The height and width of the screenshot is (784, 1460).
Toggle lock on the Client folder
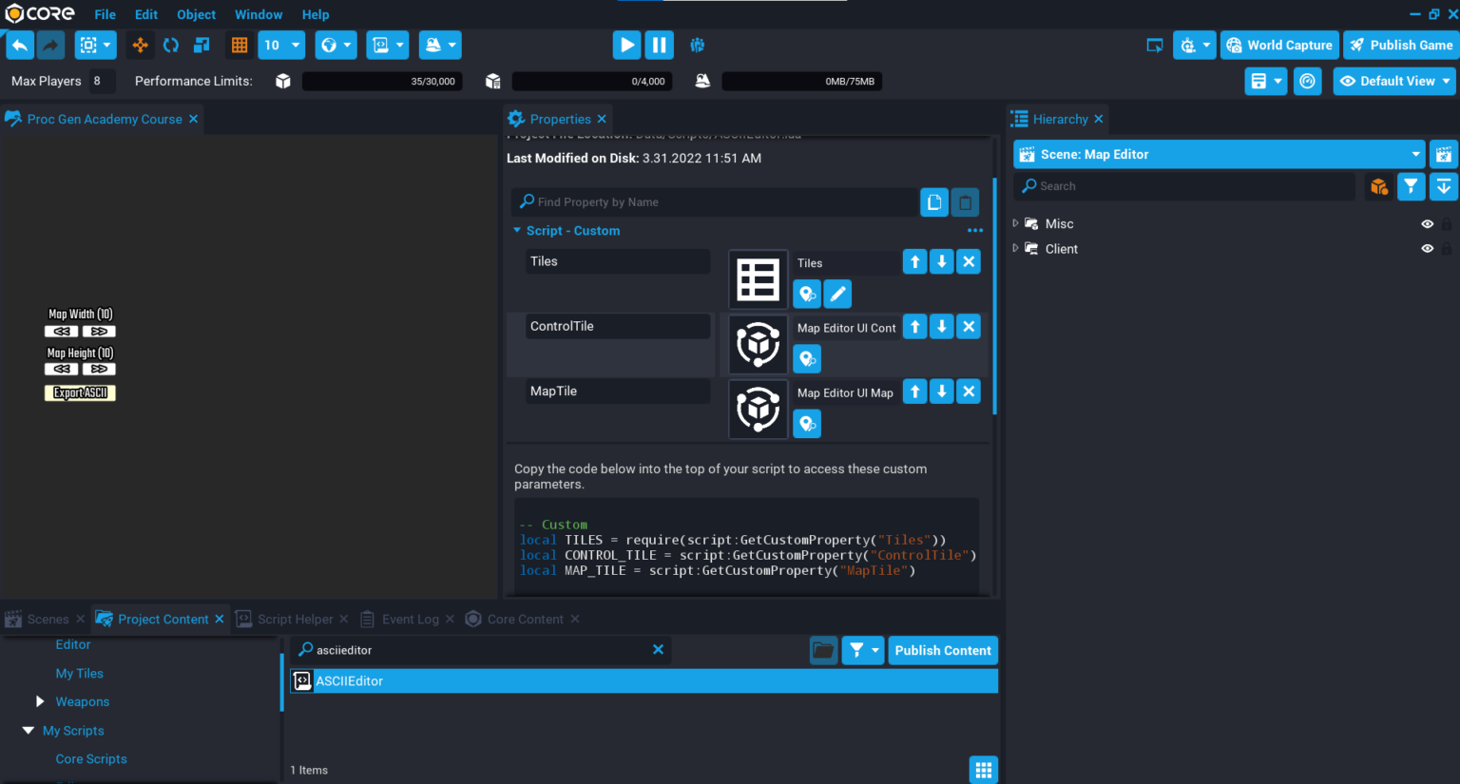1447,249
